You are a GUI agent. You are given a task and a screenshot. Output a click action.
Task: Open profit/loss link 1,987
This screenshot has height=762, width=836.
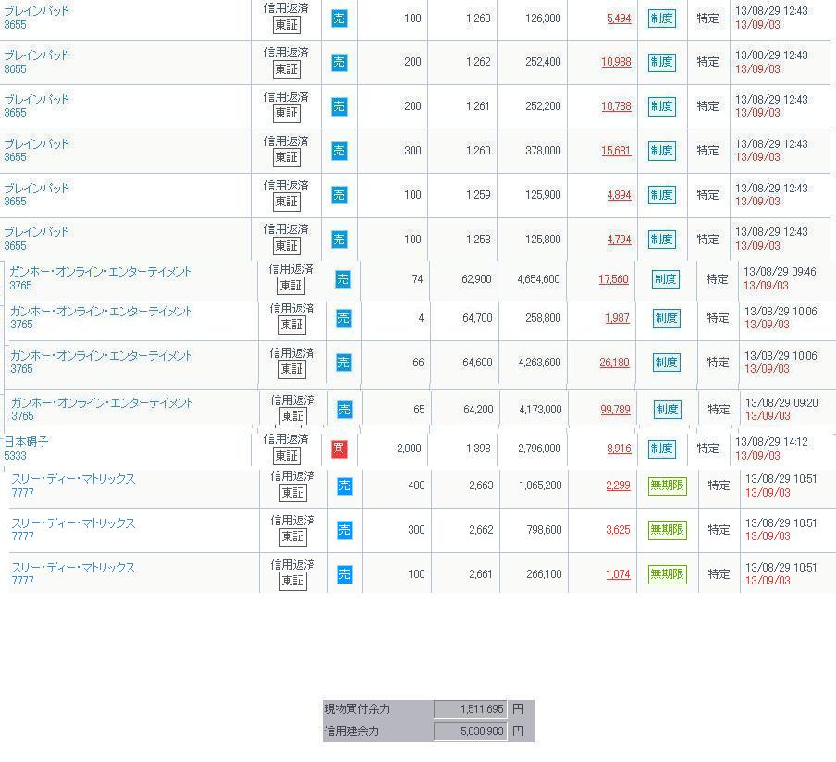point(617,318)
